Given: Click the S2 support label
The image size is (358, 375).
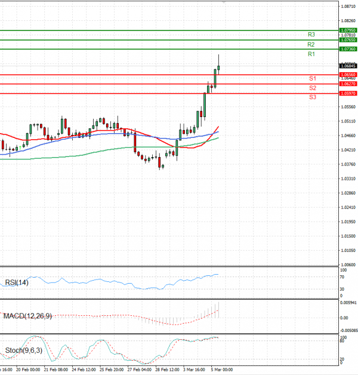Looking at the screenshot, I should (x=313, y=88).
